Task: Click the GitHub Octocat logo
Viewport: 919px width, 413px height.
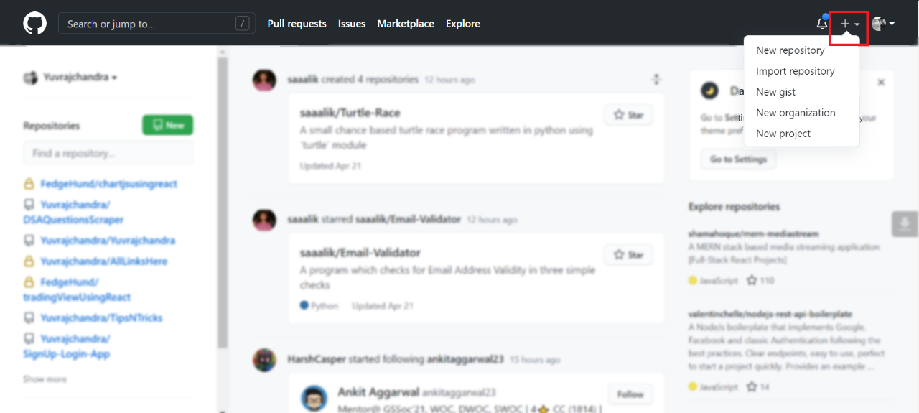Action: pos(34,24)
